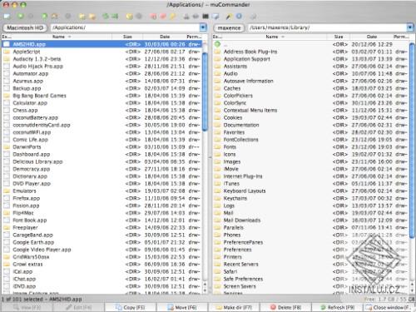Screen dimensions: 416x312
Task: Click the Unmark group folder icon
Action: [x=92, y=17]
